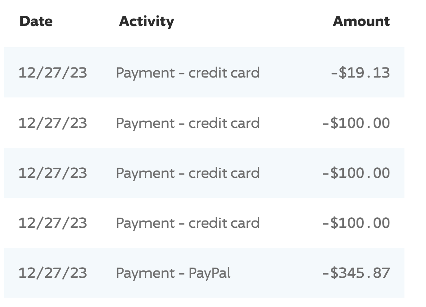This screenshot has height=307, width=426.
Task: Open the credit card activity for -$19.13
Action: coord(188,73)
